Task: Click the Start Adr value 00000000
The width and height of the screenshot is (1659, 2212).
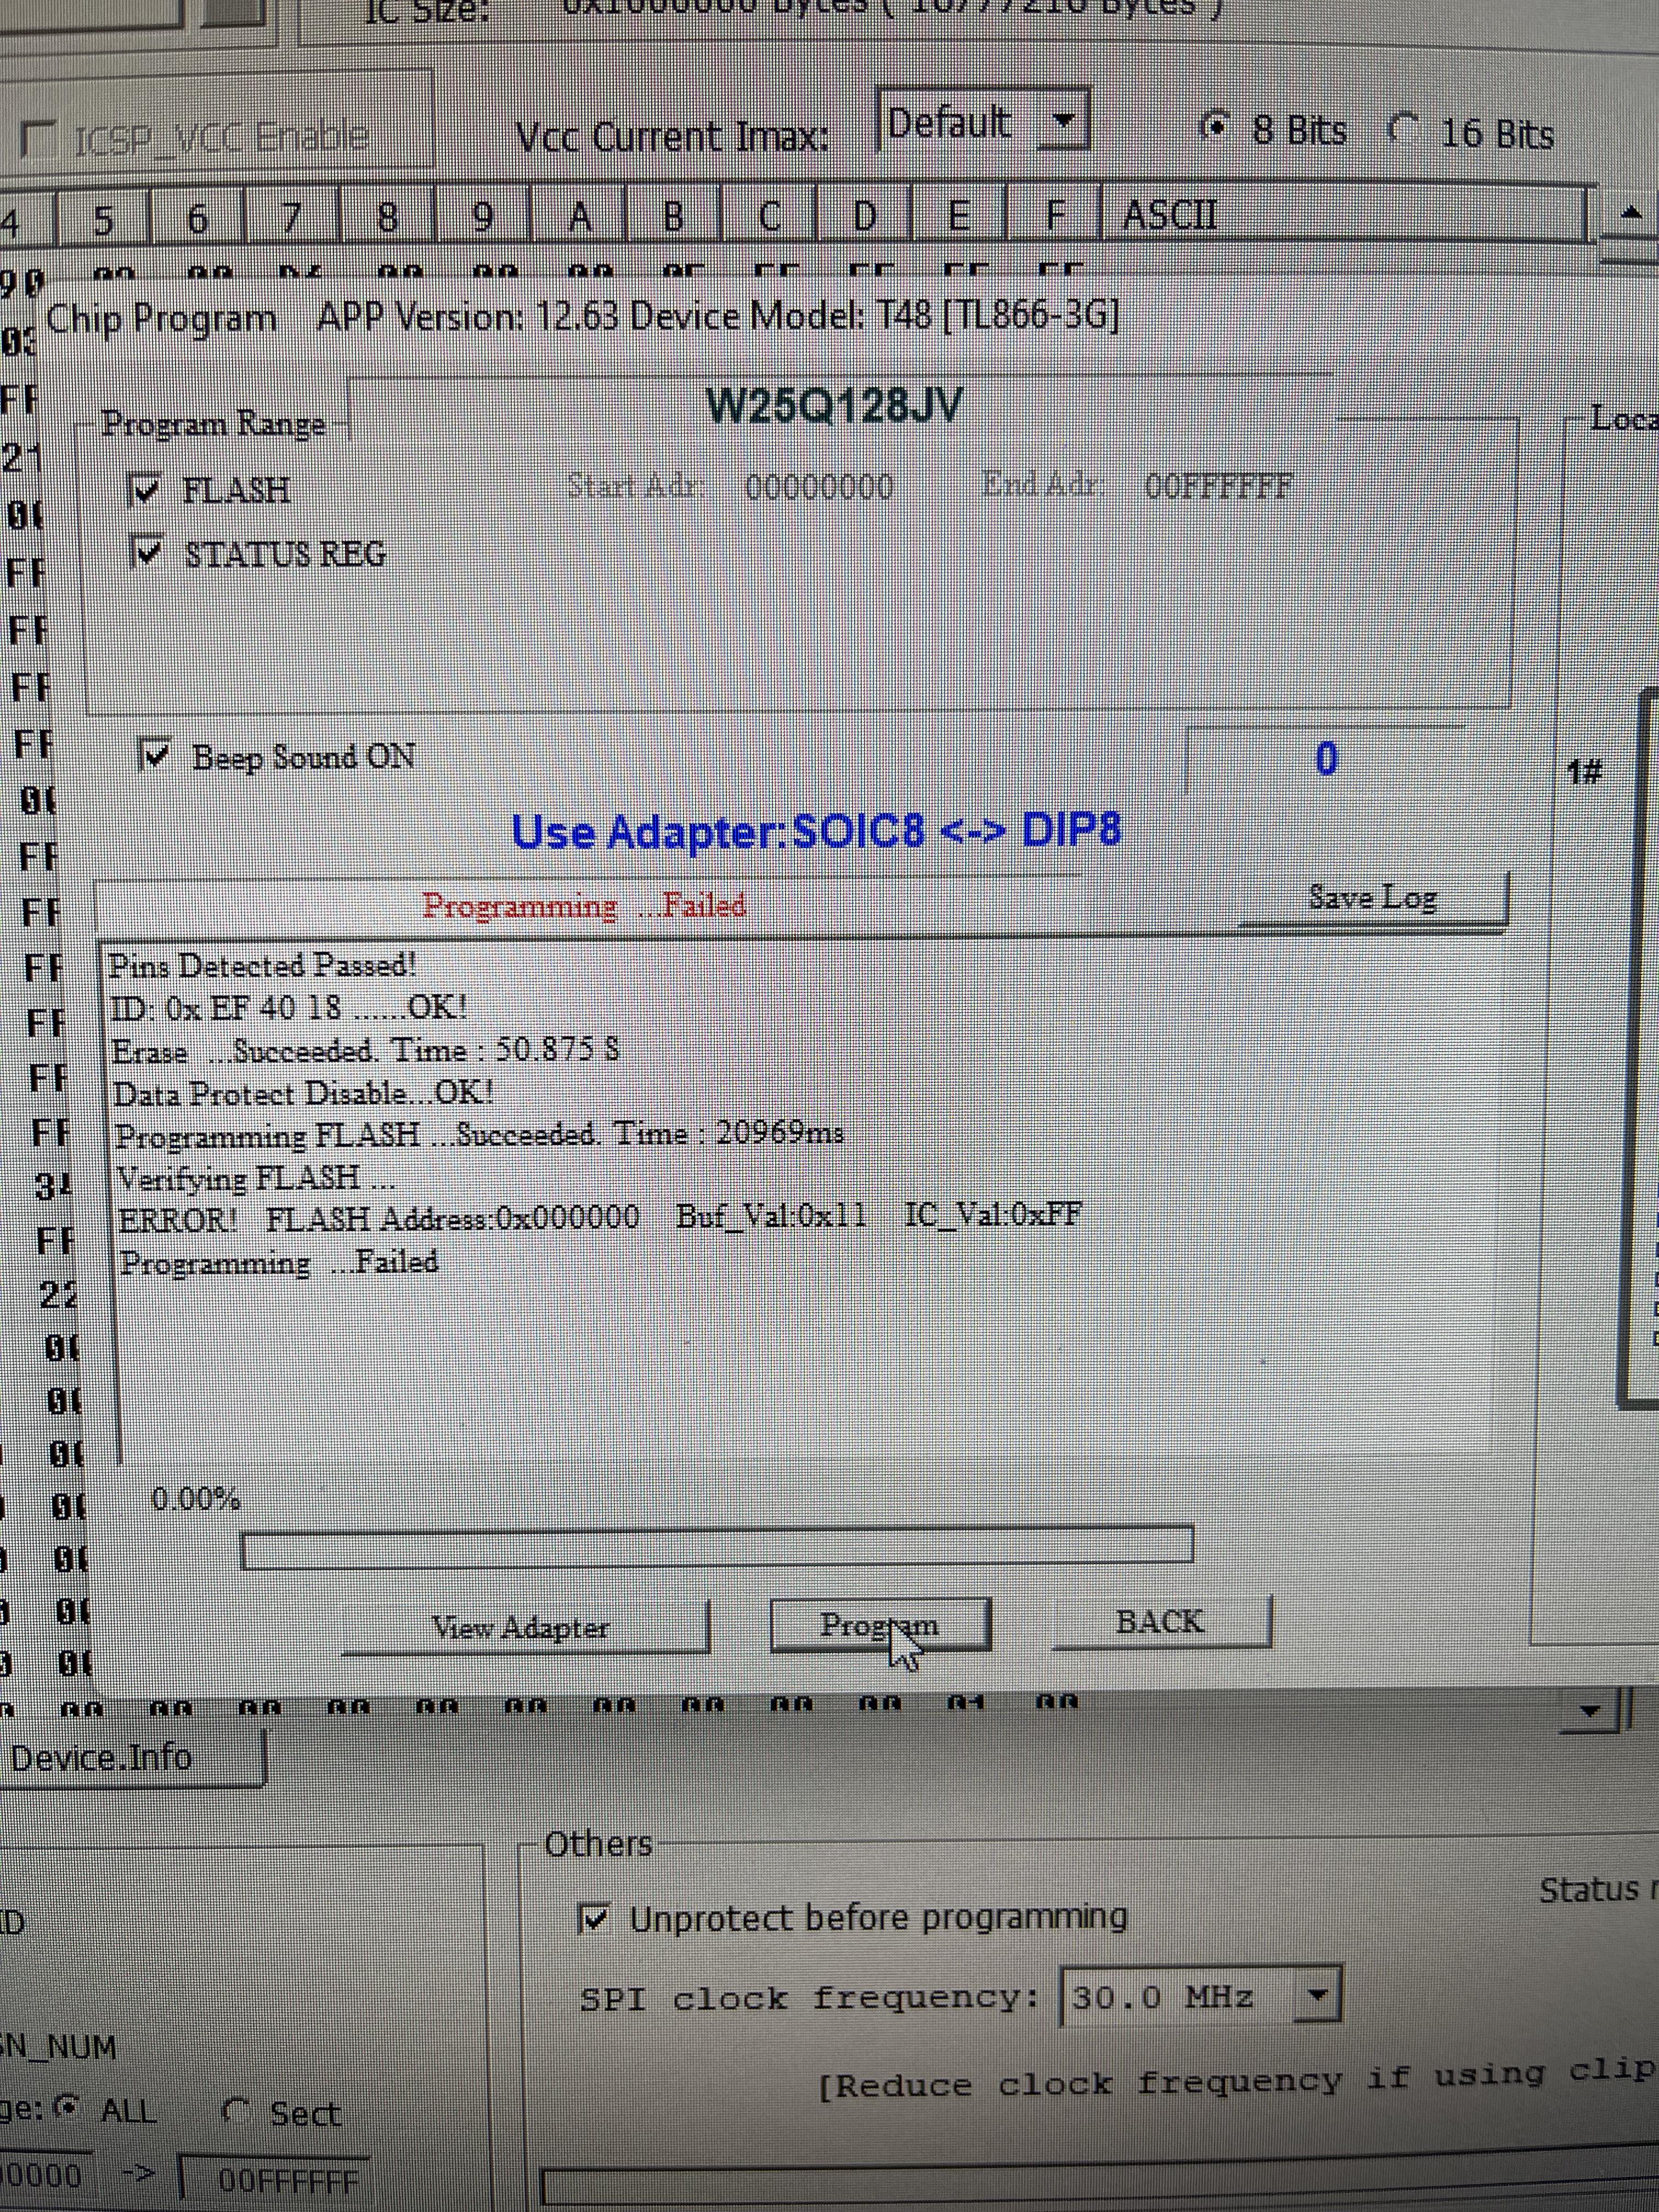Action: click(819, 487)
